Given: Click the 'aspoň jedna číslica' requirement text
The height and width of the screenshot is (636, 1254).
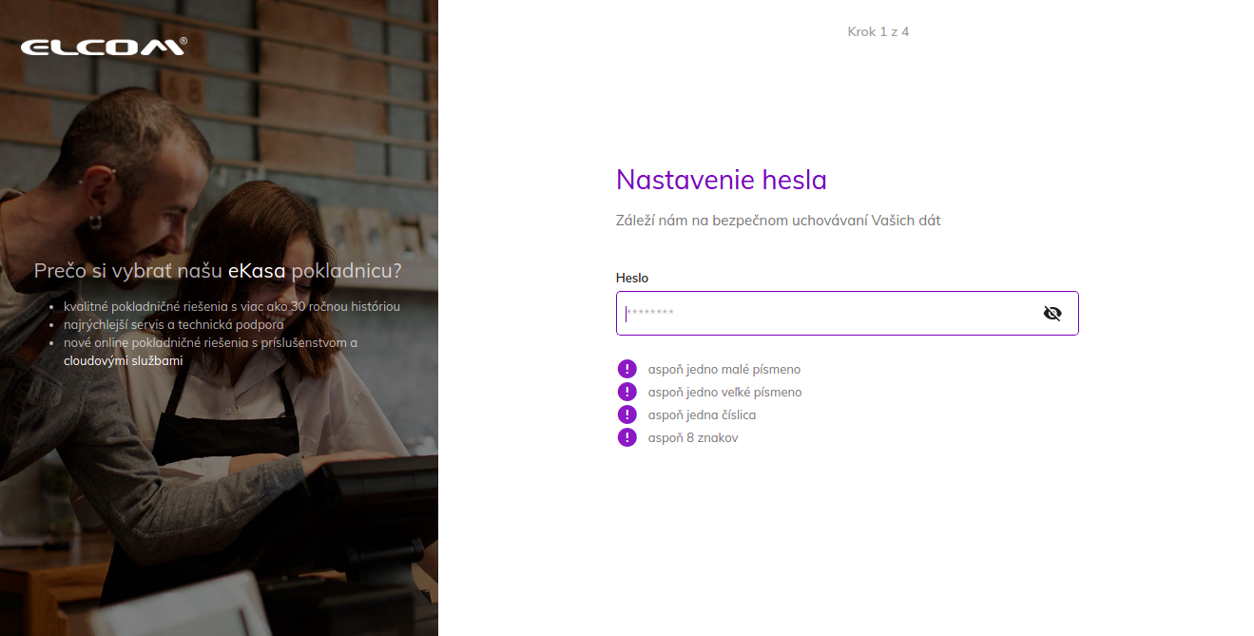Looking at the screenshot, I should point(703,414).
